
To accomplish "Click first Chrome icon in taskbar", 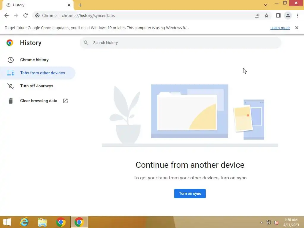I will [x=61, y=222].
